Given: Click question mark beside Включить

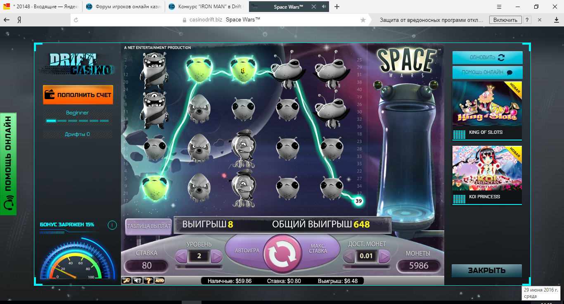Looking at the screenshot, I should click(527, 20).
